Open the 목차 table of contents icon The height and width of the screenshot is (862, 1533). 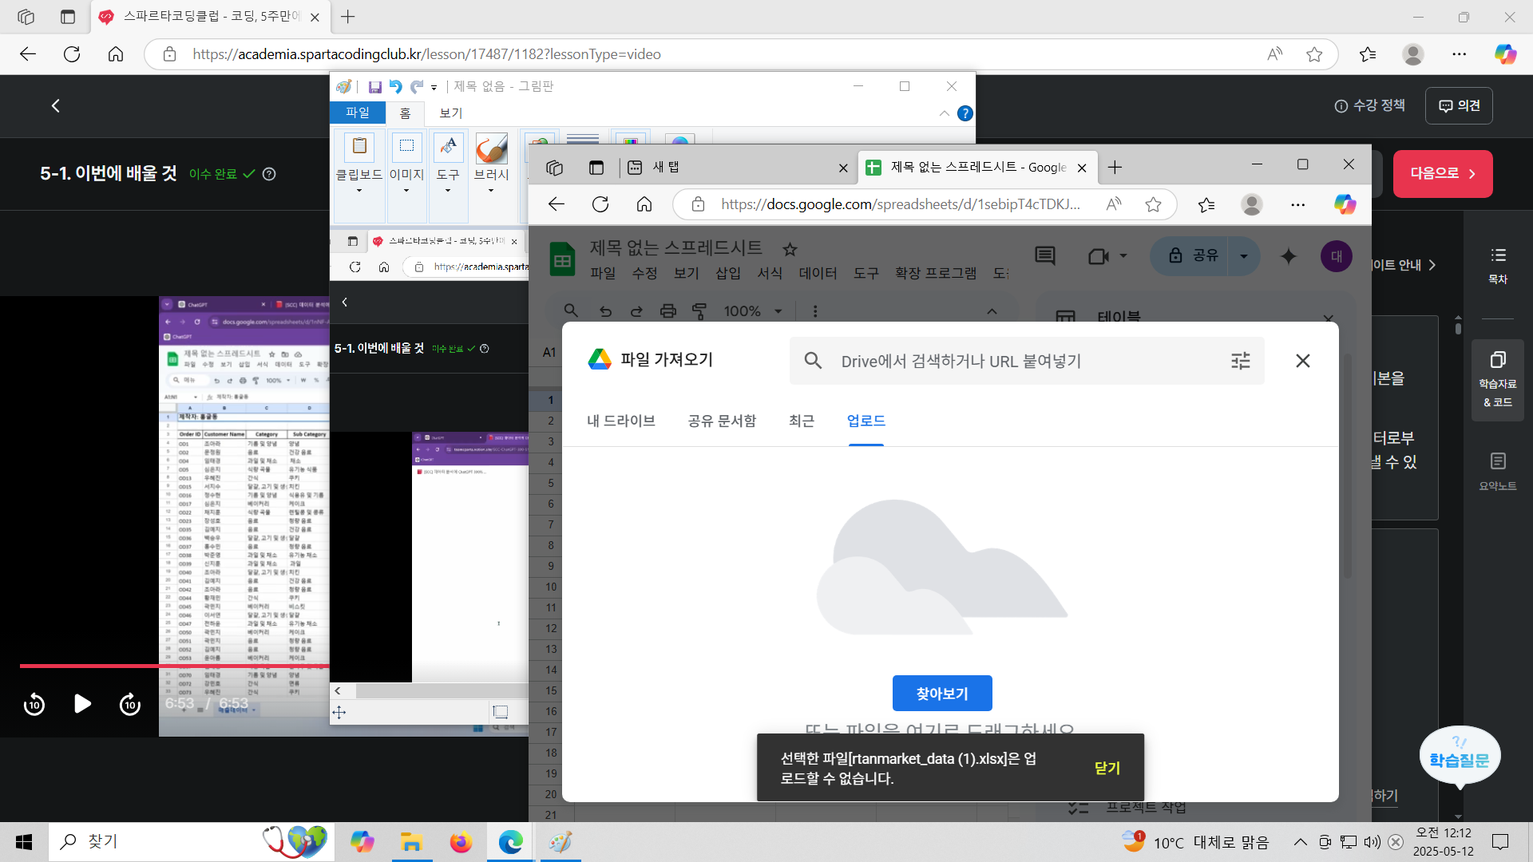[1498, 265]
